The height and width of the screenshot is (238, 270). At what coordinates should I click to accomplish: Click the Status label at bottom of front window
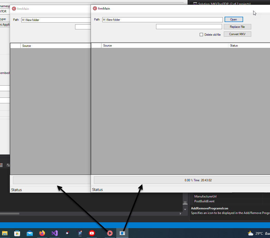[97, 190]
